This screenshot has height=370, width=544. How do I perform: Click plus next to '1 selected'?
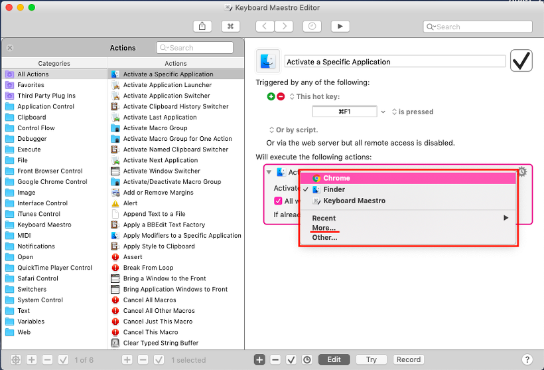point(127,360)
